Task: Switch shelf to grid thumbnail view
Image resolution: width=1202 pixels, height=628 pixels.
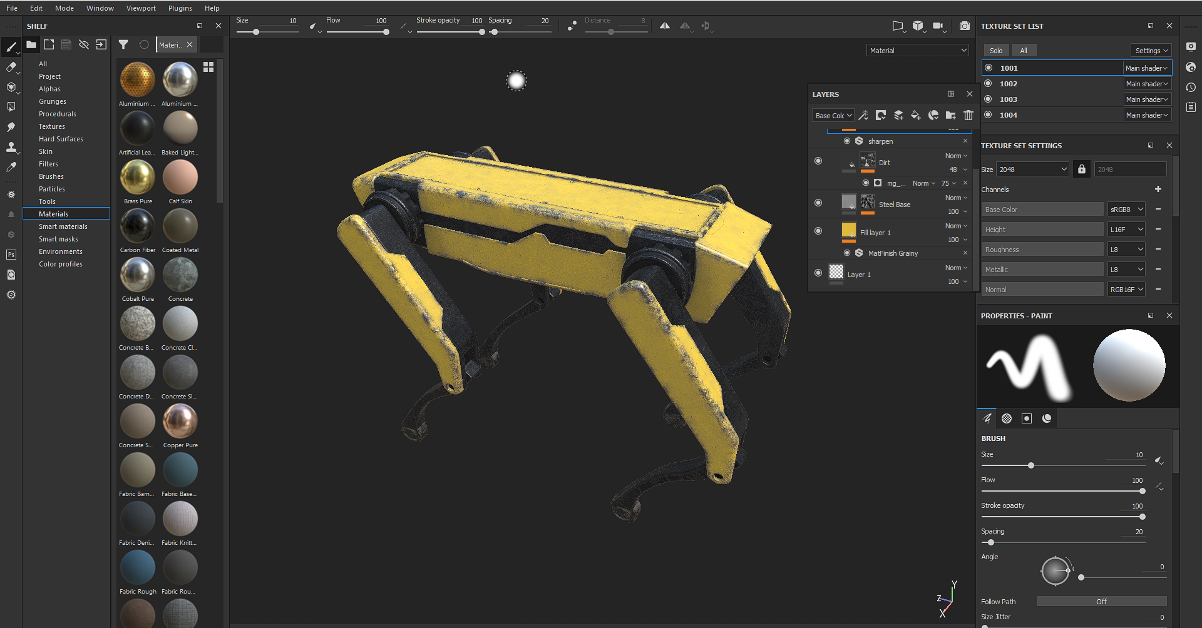Action: (x=208, y=66)
